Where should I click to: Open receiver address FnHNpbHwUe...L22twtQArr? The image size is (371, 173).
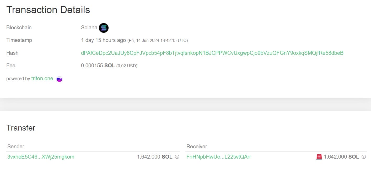(x=219, y=157)
